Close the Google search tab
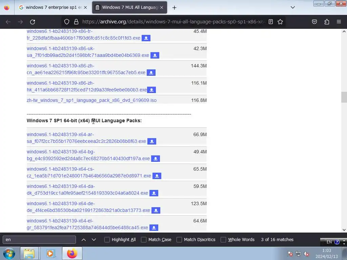Viewport: 347px width, 260px height. tap(85, 7)
